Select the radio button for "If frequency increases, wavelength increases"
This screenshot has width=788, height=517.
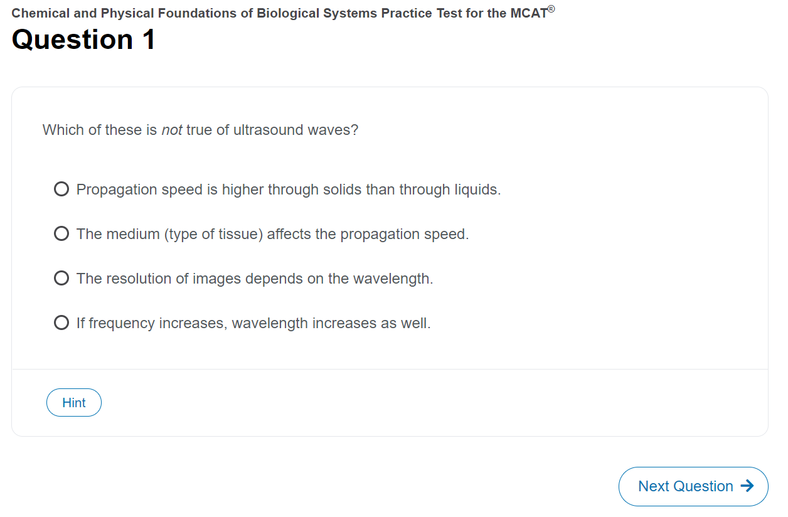[61, 322]
